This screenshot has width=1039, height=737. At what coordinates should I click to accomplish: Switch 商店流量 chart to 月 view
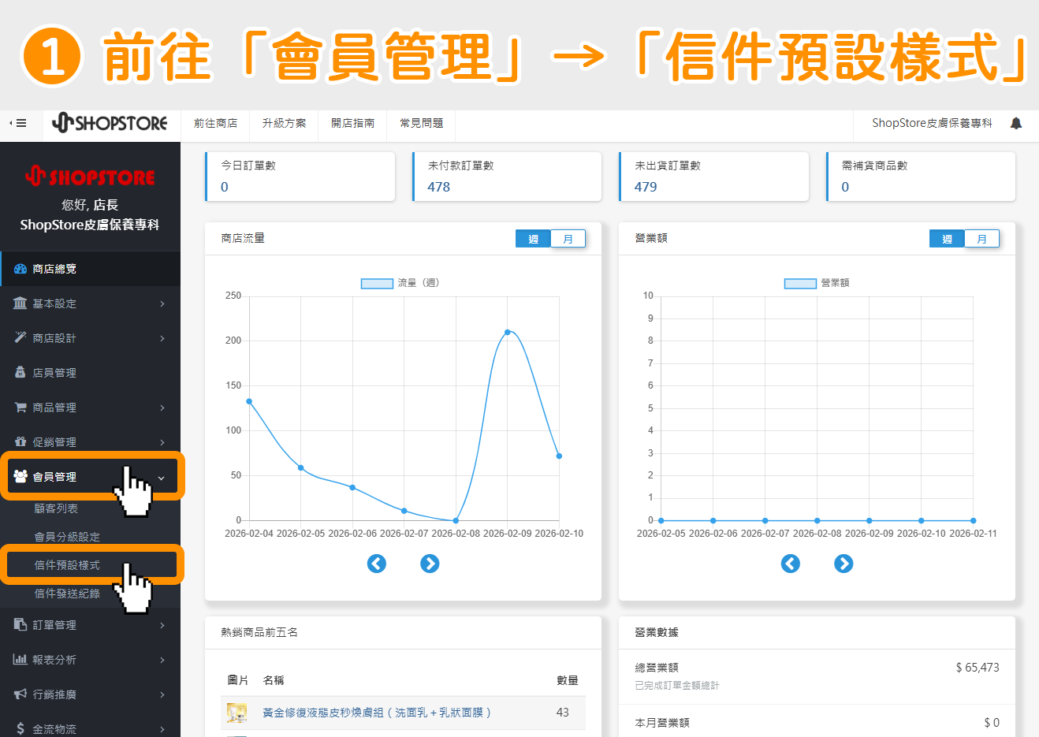pyautogui.click(x=568, y=238)
